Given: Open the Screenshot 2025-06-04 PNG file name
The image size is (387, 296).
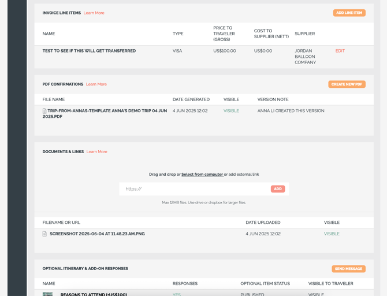Looking at the screenshot, I should (97, 234).
